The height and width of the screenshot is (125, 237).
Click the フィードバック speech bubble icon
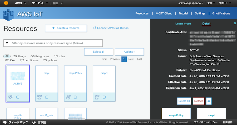tap(5, 122)
